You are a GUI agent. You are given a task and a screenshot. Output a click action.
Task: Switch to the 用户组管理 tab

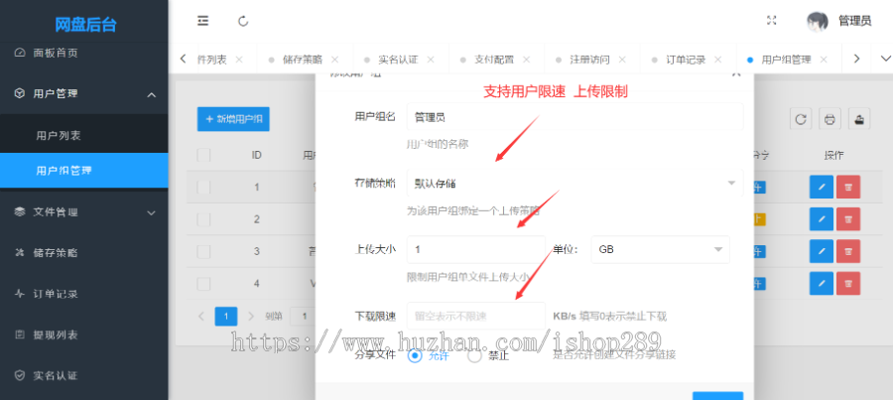(x=786, y=60)
